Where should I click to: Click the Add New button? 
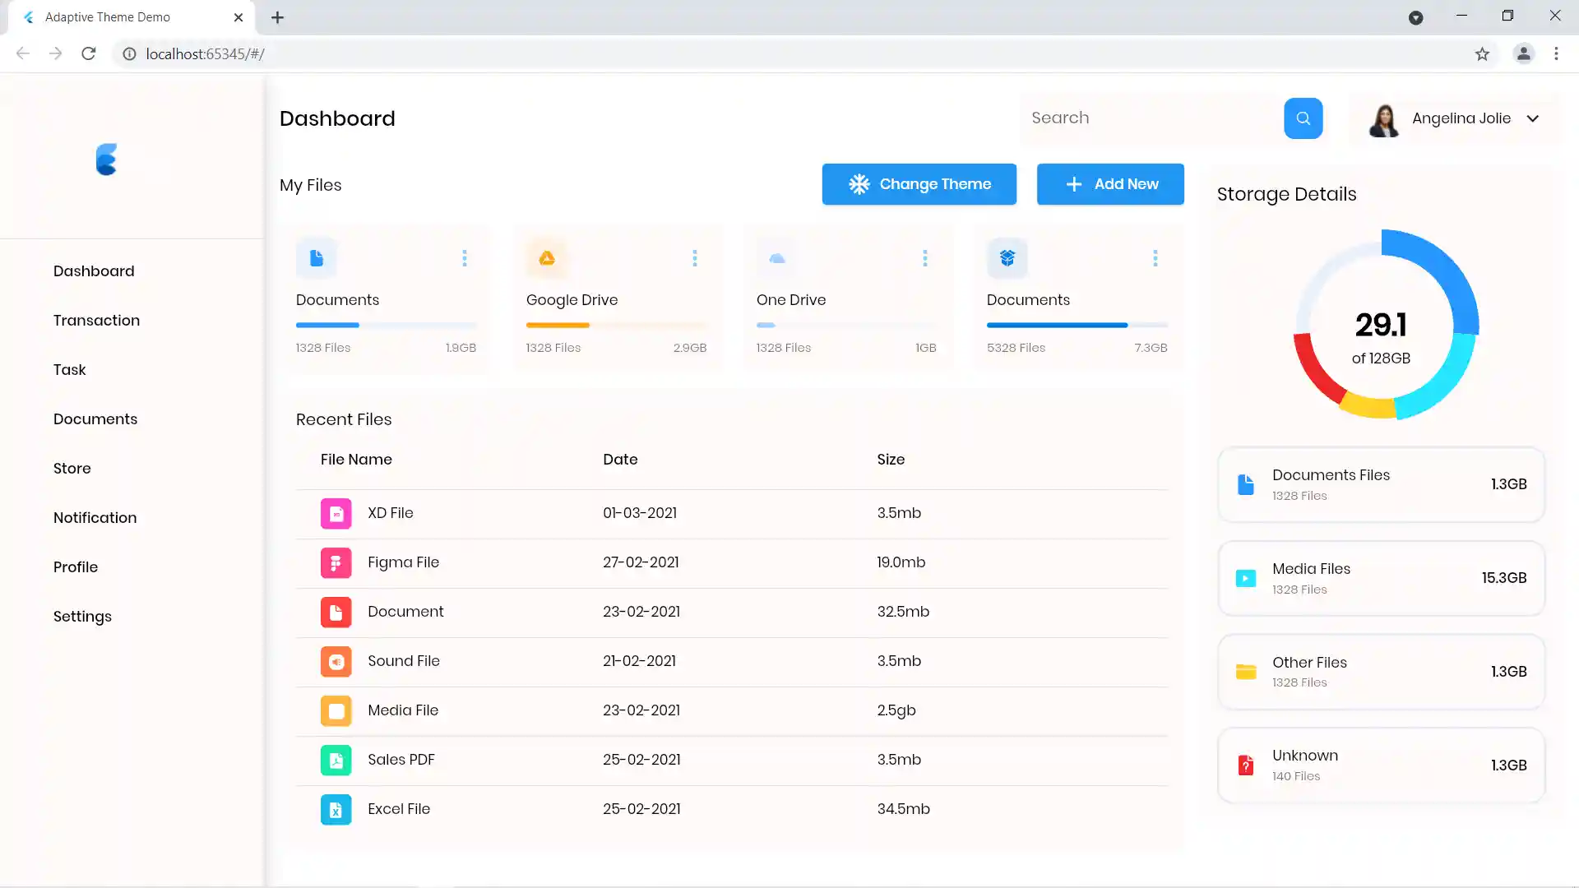(1110, 184)
